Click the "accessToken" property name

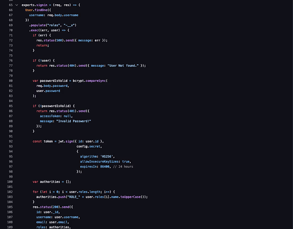pos(50,116)
